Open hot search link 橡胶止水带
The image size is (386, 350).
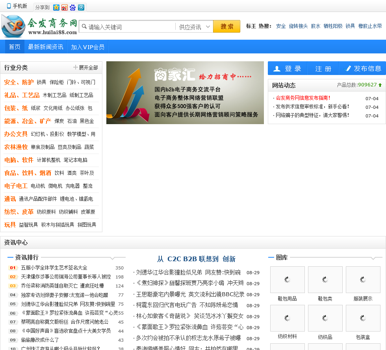click(370, 26)
